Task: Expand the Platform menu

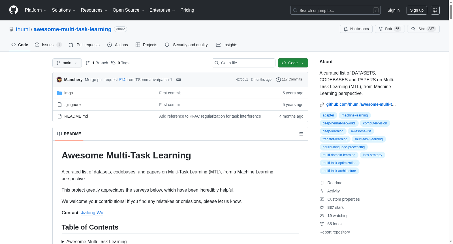Action: (x=36, y=10)
